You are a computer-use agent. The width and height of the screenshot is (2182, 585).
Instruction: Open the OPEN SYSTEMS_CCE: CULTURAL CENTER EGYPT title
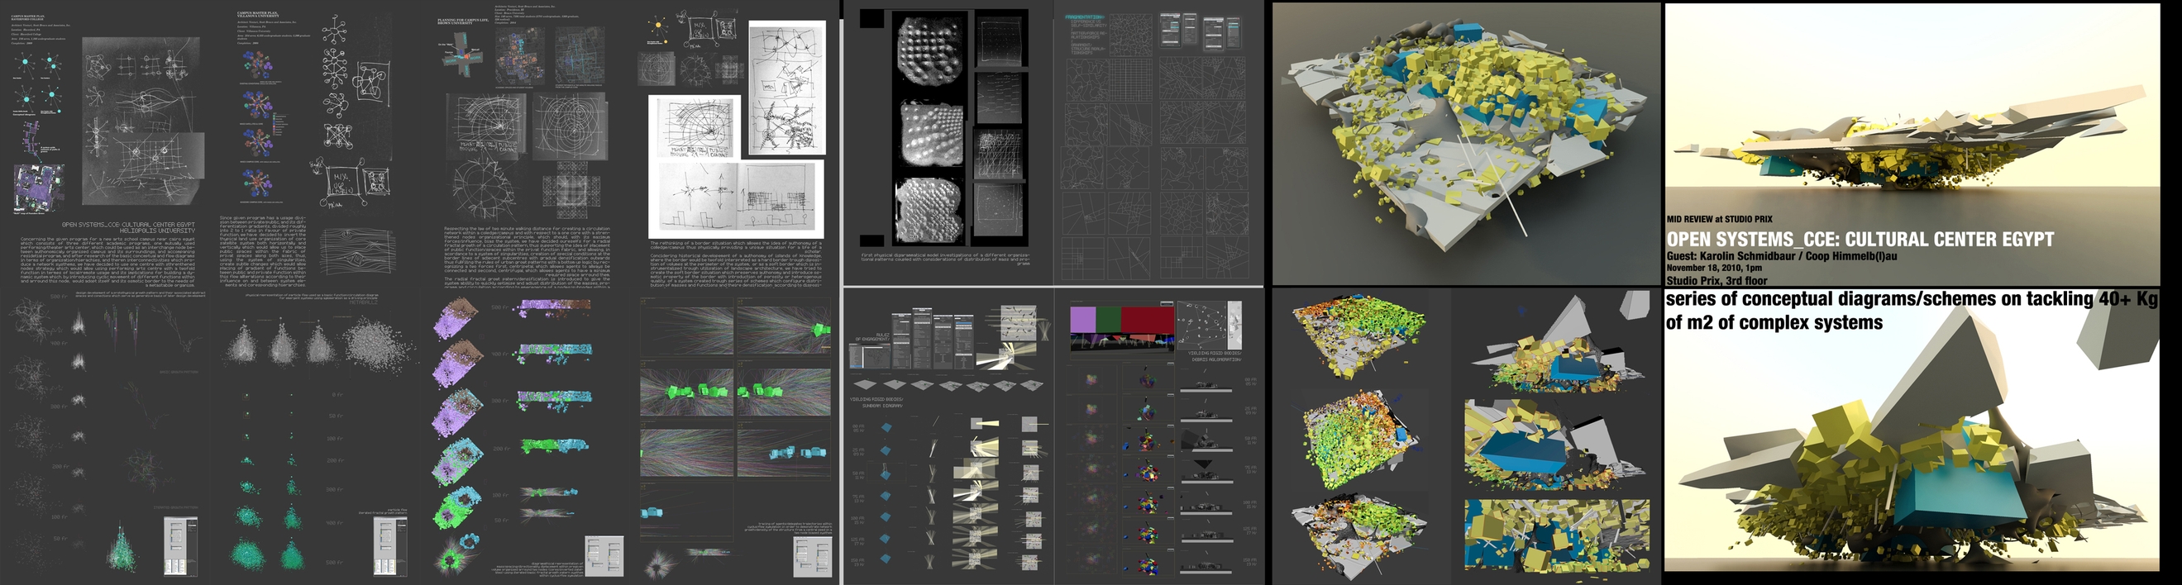(1860, 240)
